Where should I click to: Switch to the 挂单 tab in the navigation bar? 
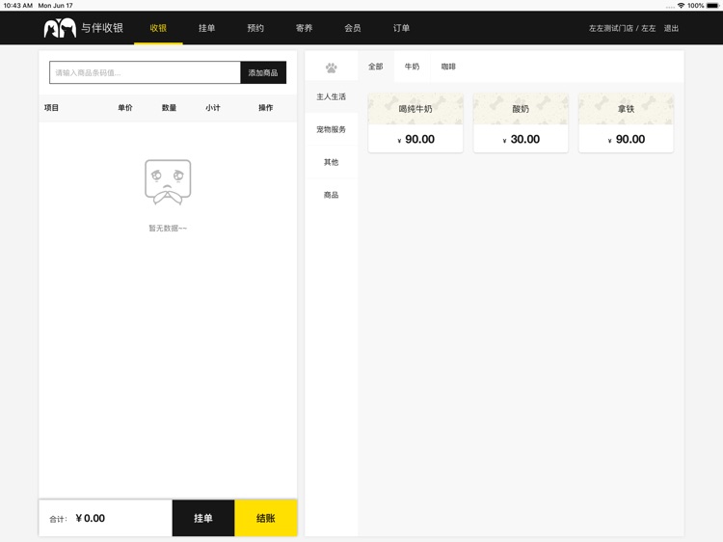point(206,28)
